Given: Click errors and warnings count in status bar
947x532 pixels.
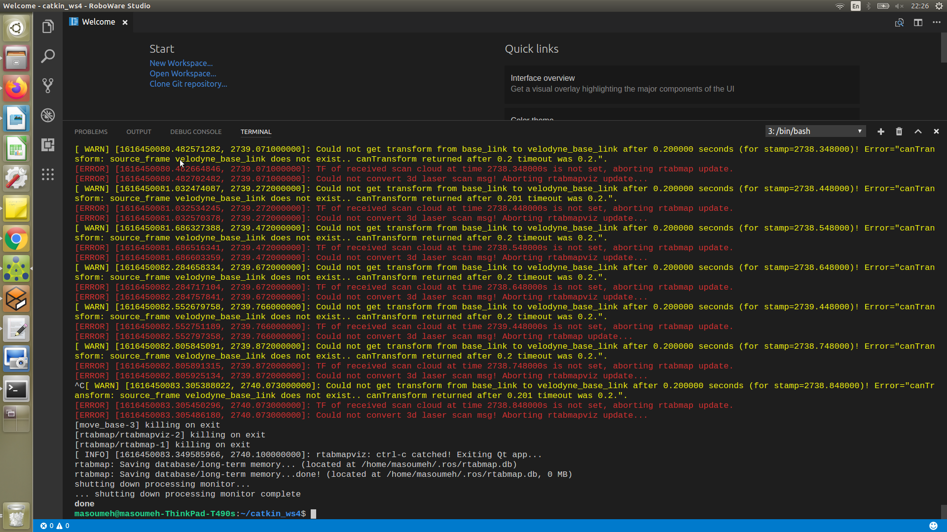Looking at the screenshot, I should click(x=55, y=526).
